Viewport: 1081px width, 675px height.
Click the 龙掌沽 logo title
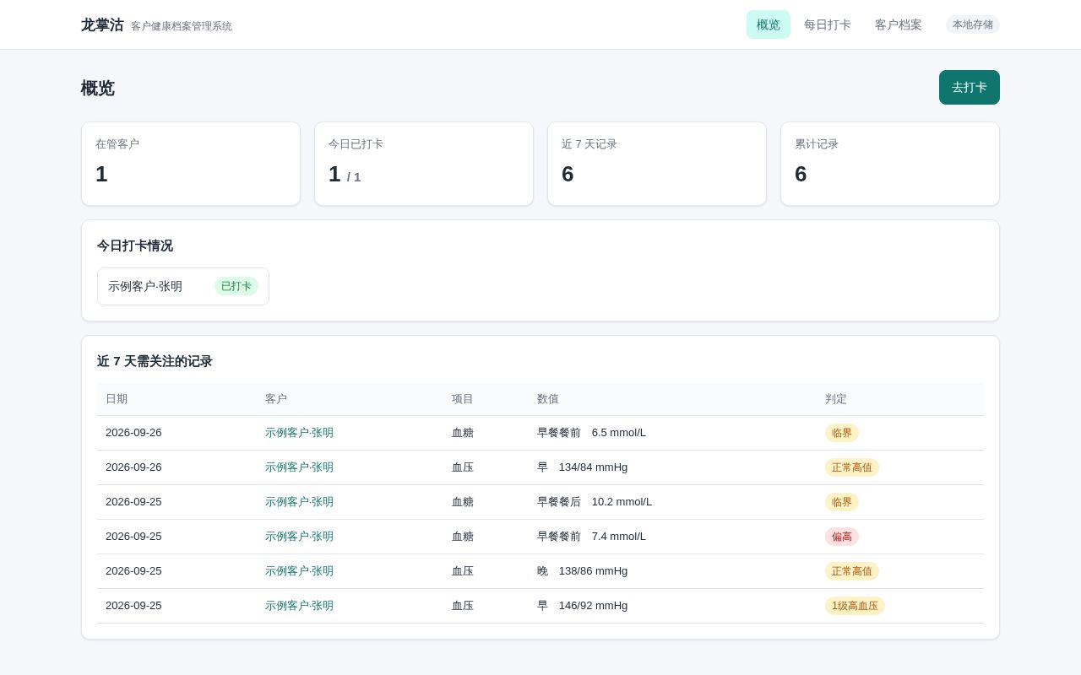pos(102,24)
